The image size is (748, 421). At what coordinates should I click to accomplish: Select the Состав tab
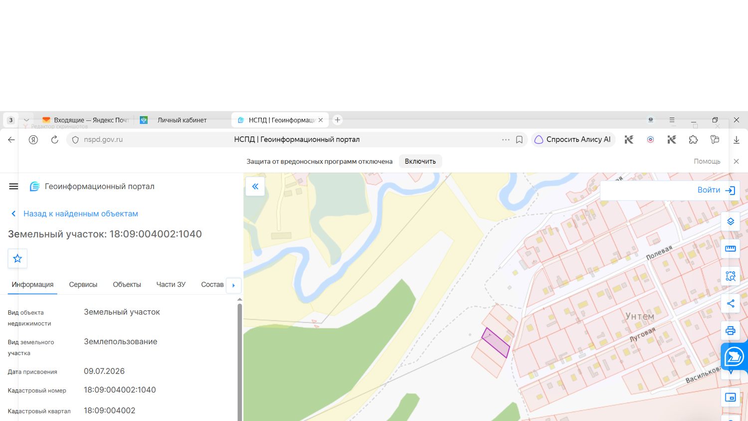212,284
